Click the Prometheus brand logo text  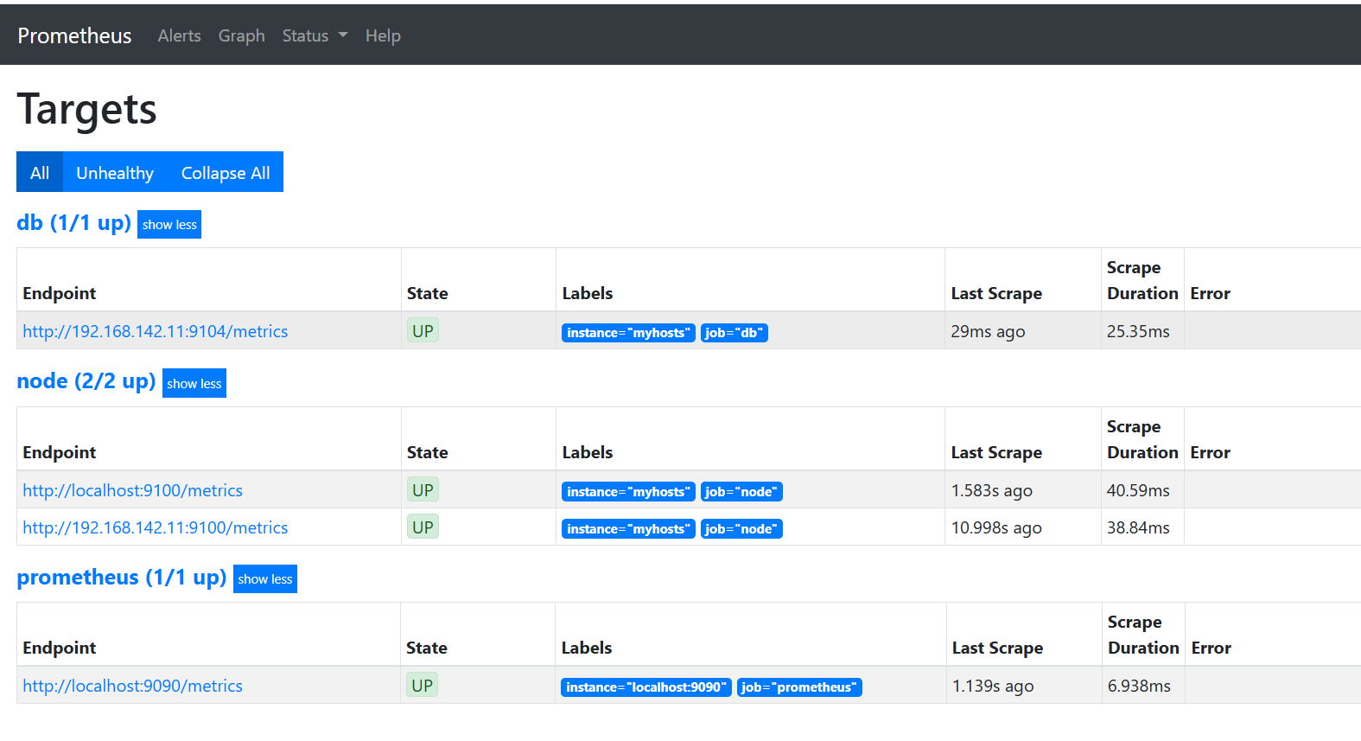click(74, 35)
